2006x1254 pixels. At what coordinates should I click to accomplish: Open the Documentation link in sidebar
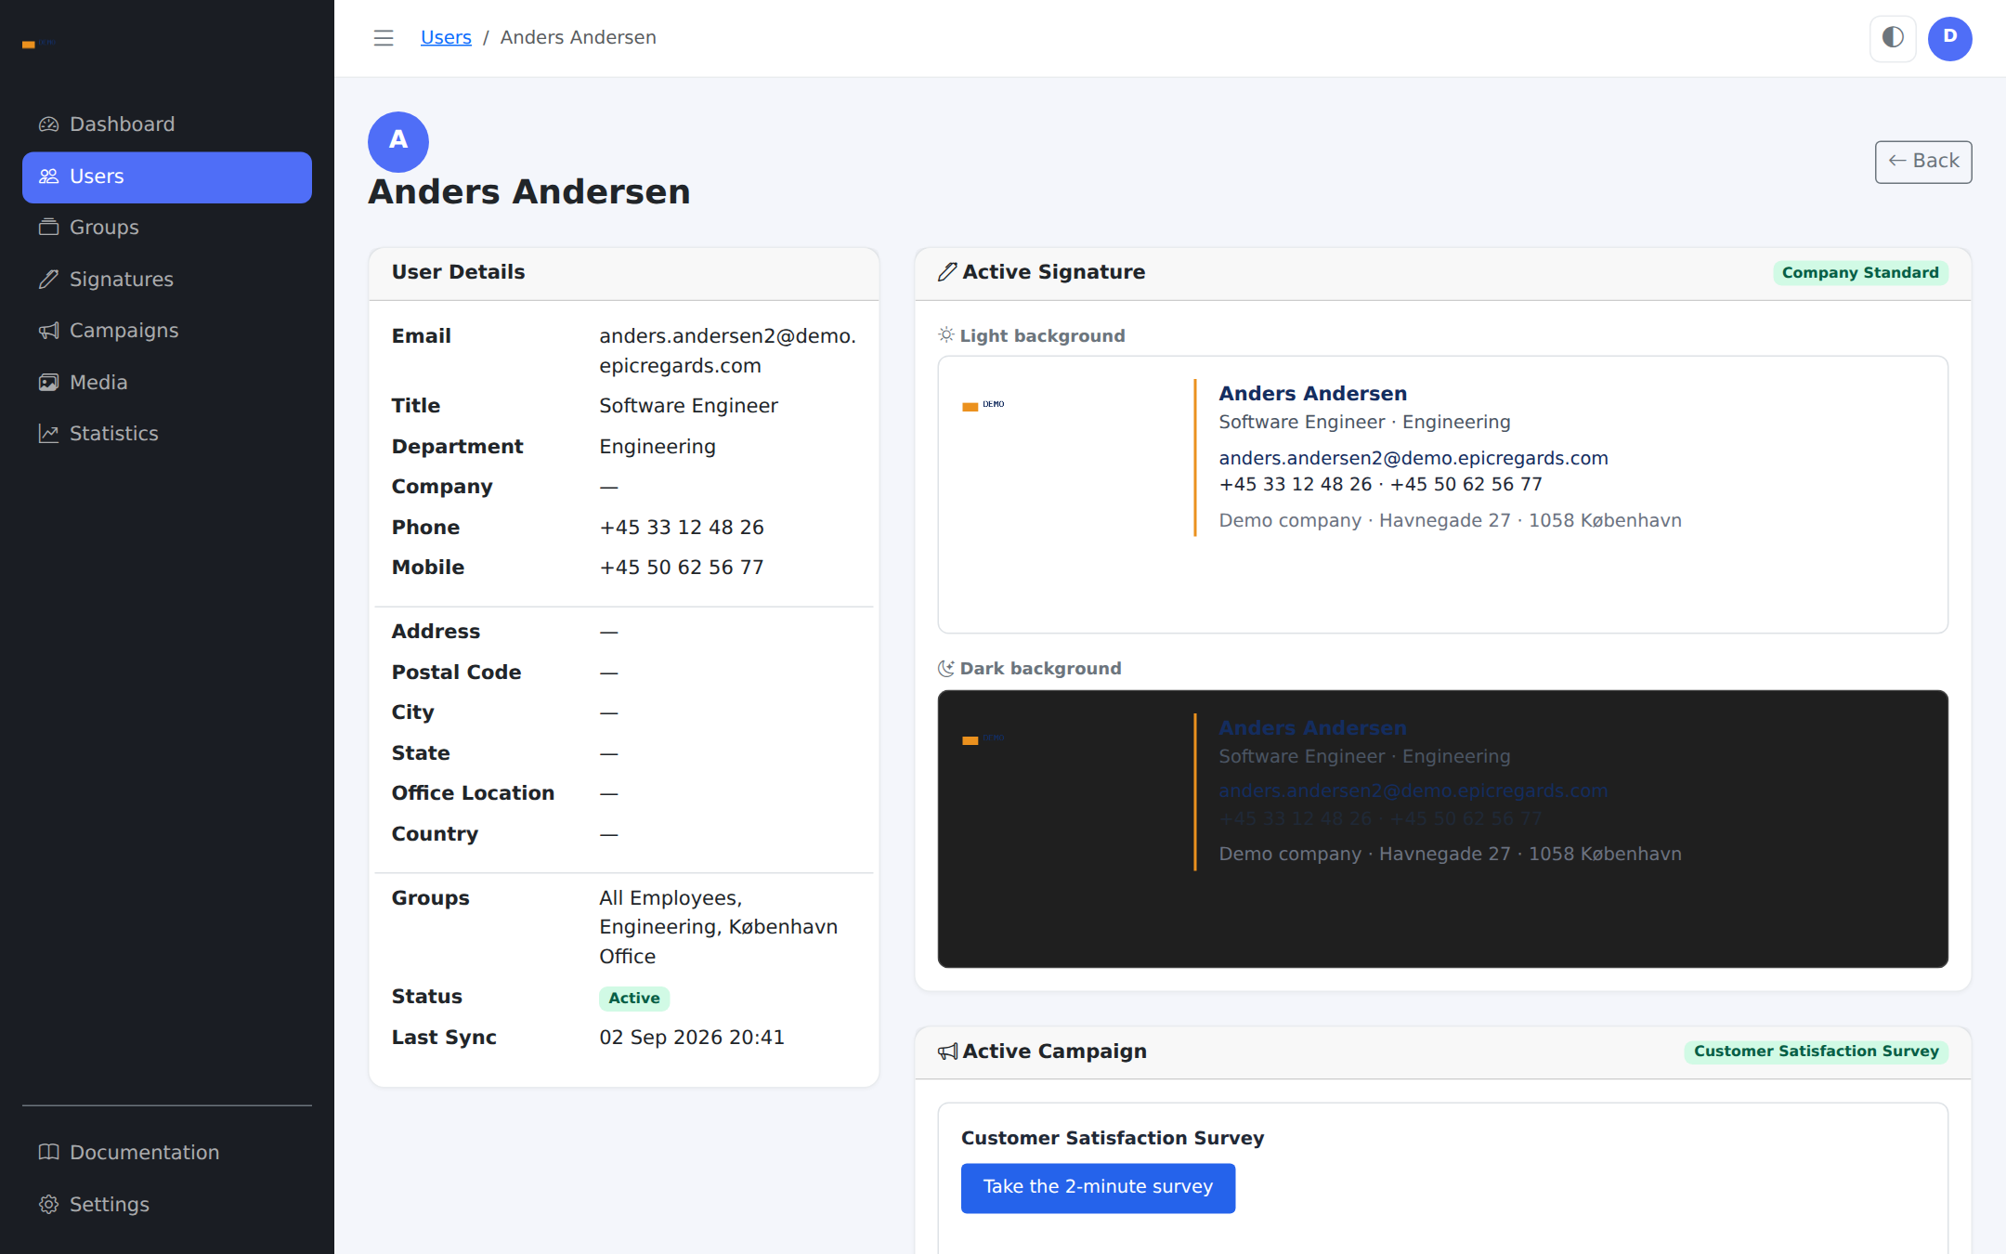[167, 1153]
